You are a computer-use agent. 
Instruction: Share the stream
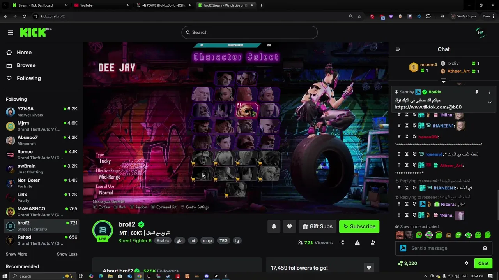pos(342,243)
